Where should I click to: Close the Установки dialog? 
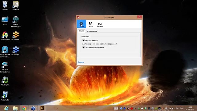pyautogui.click(x=139, y=17)
